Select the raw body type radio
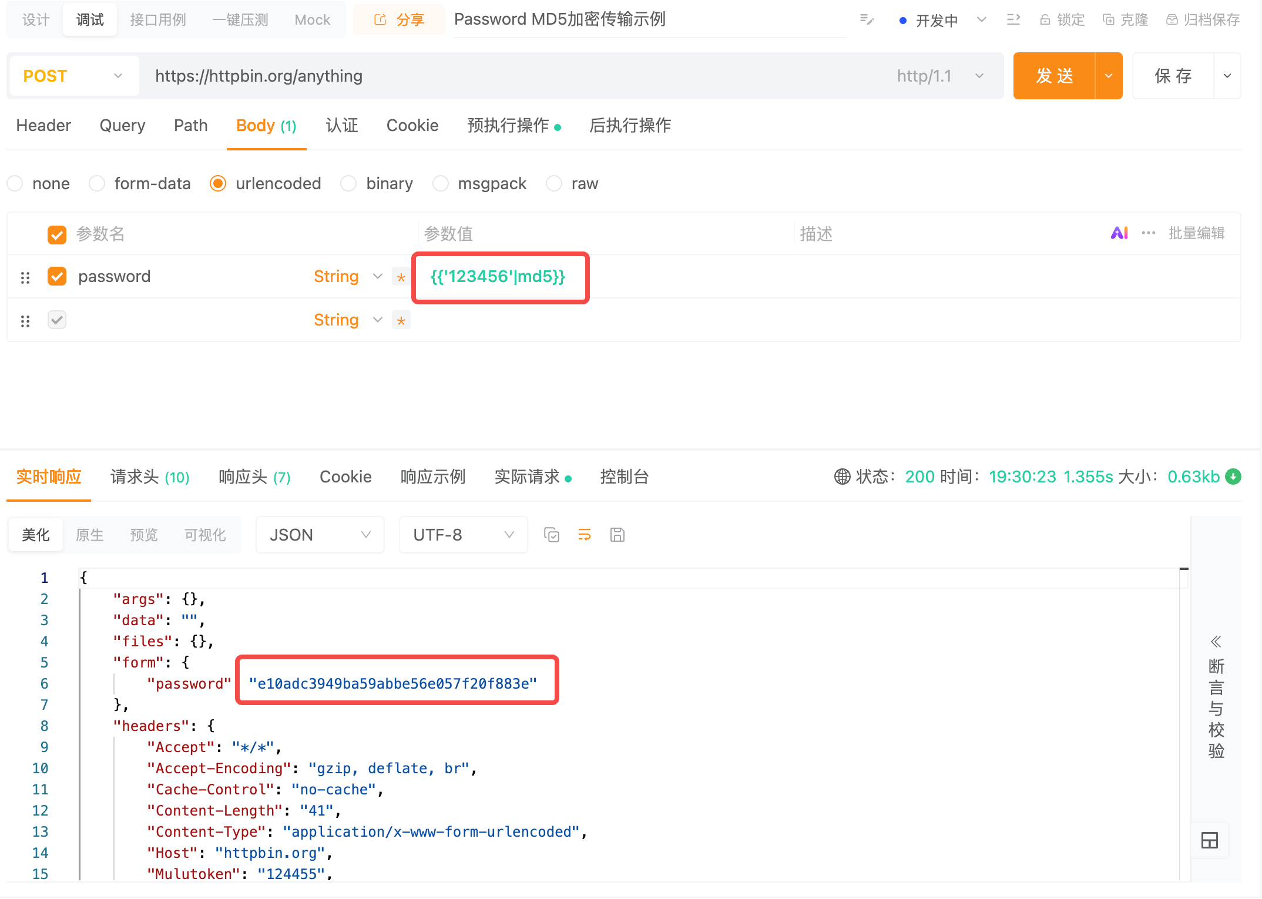 tap(553, 184)
